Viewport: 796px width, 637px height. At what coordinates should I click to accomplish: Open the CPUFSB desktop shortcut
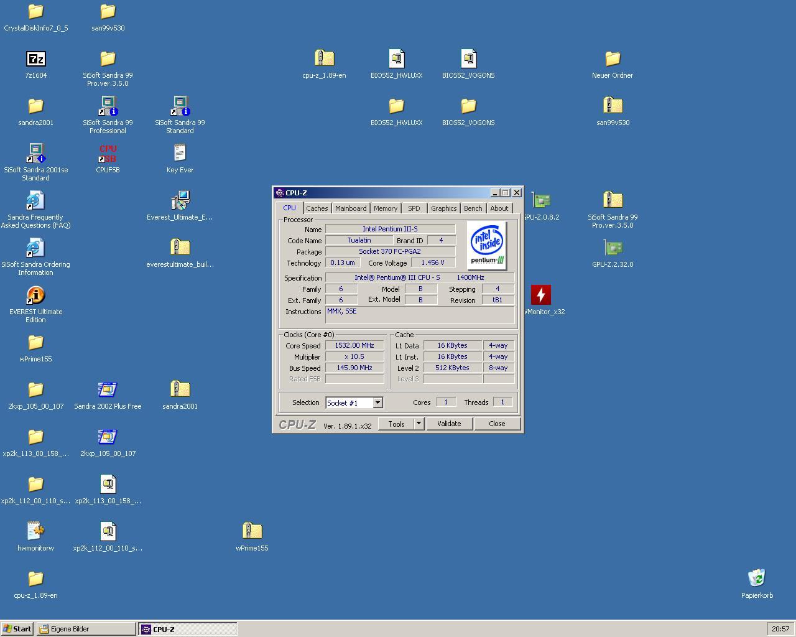[108, 154]
